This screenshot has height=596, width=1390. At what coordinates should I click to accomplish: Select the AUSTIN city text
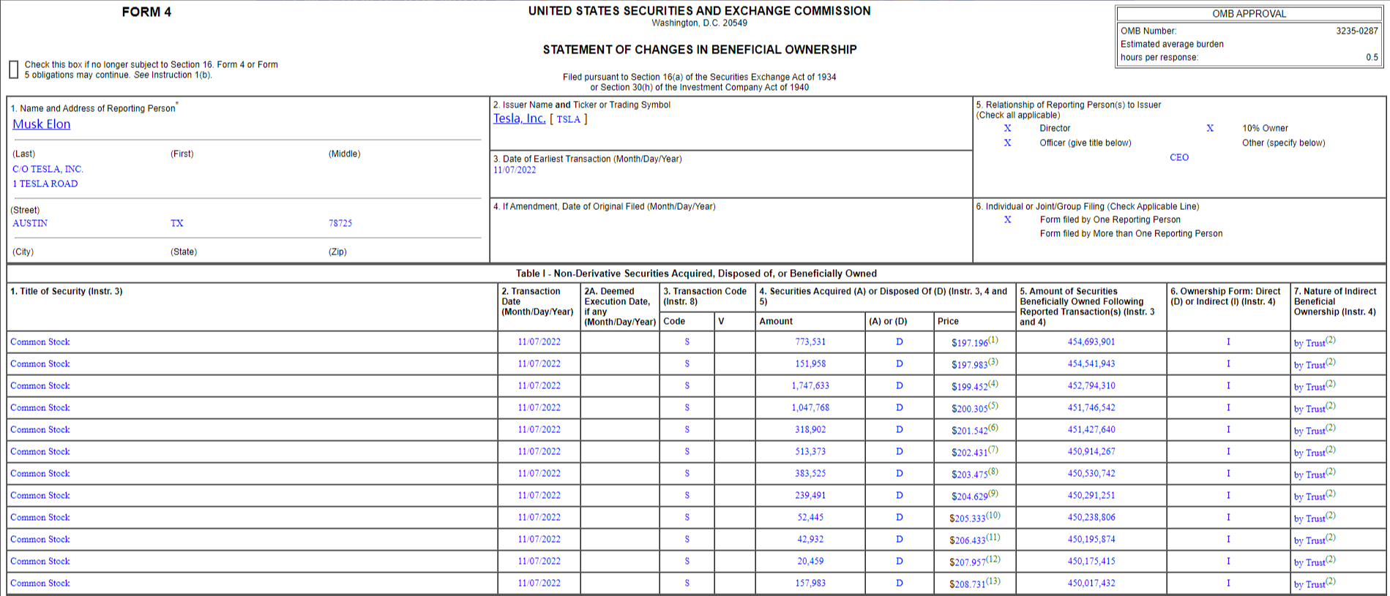[30, 223]
